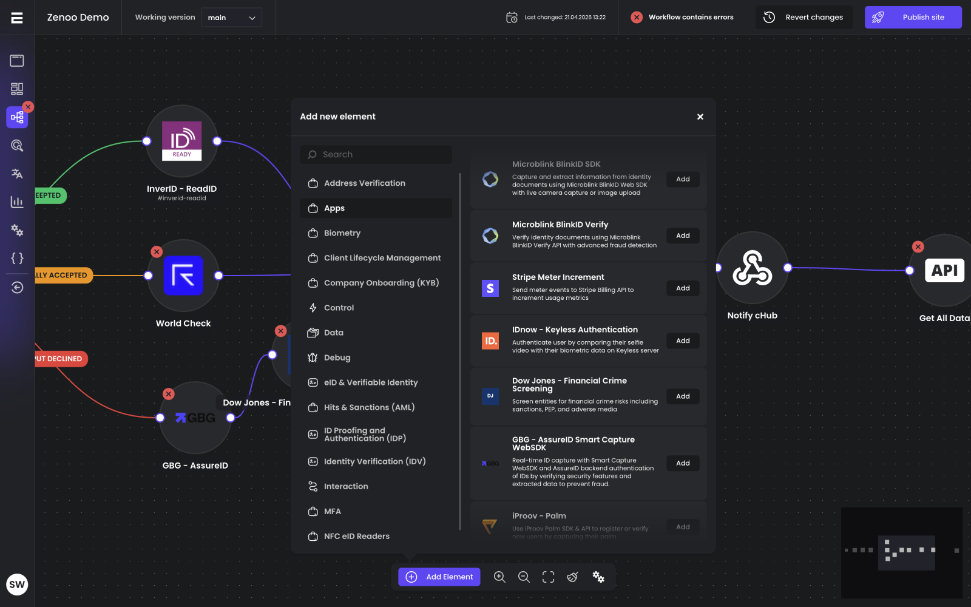Image resolution: width=971 pixels, height=607 pixels.
Task: Select NFC eID Readers category
Action: tap(376, 536)
